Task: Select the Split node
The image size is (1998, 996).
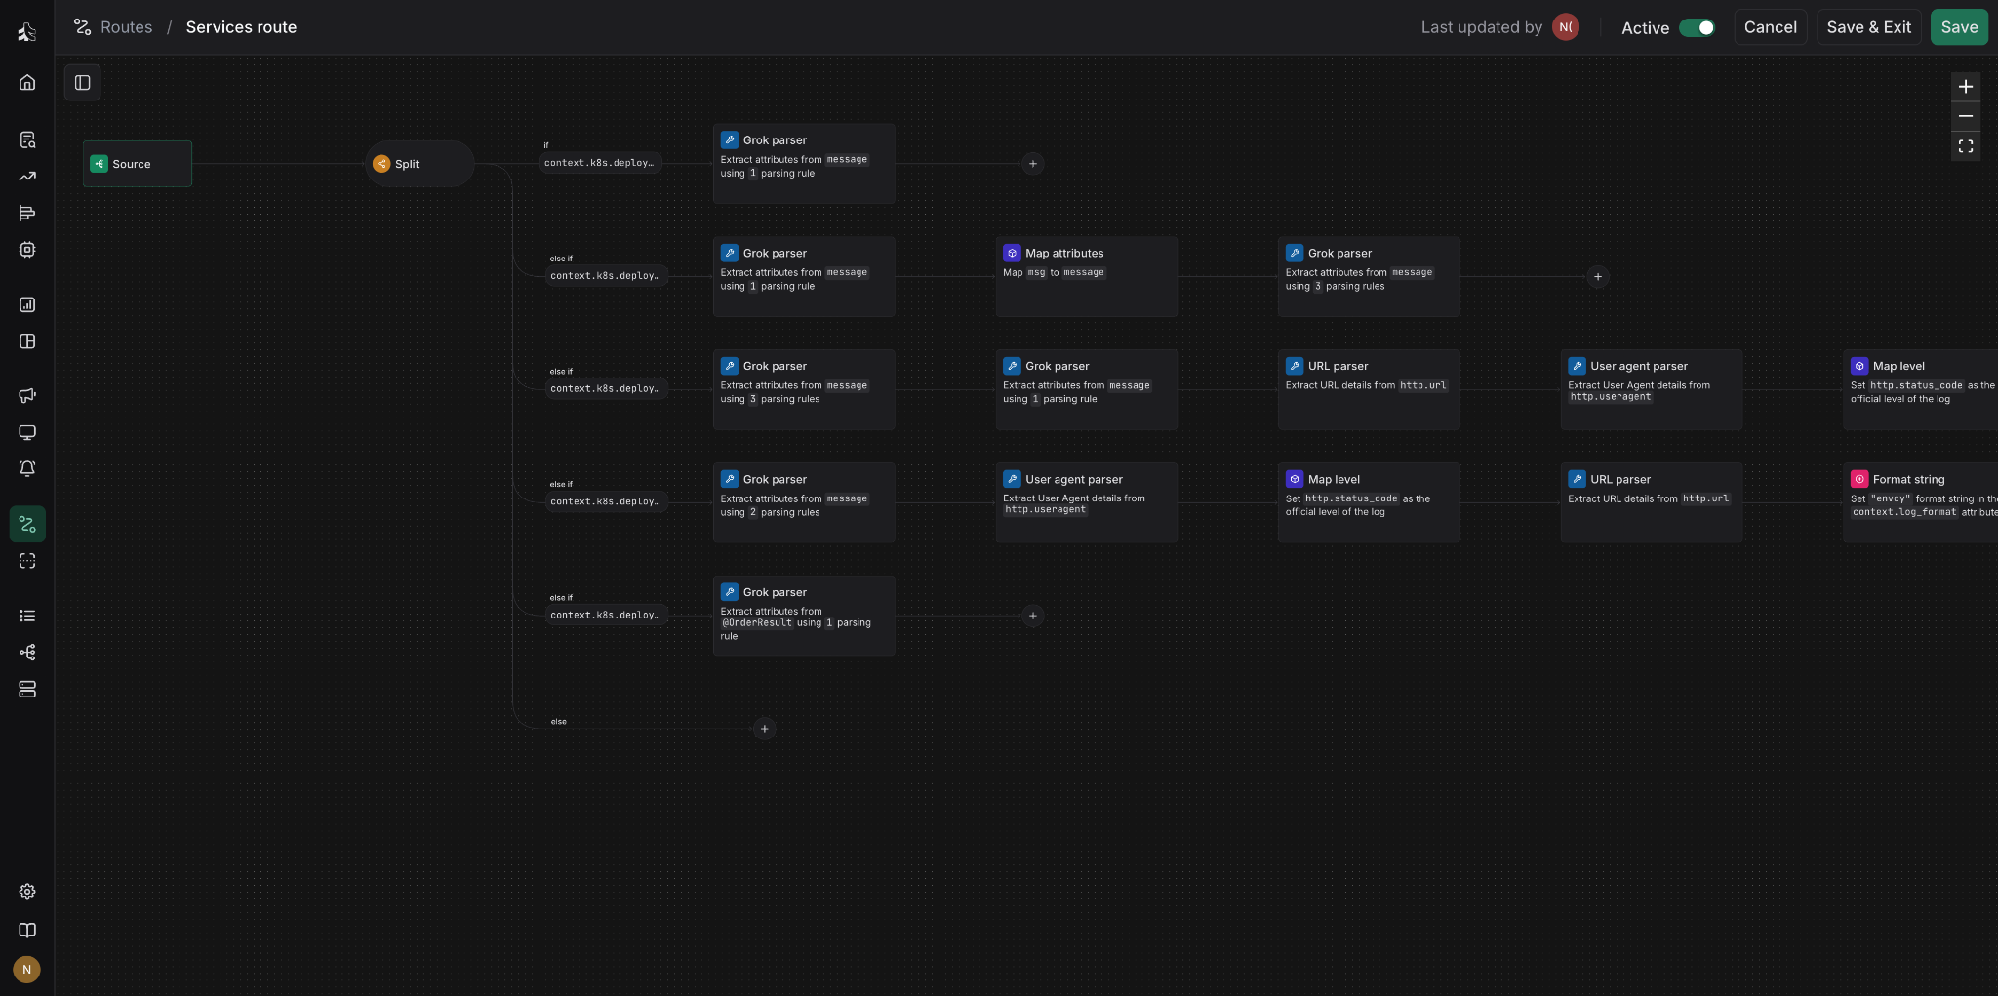Action: [420, 164]
